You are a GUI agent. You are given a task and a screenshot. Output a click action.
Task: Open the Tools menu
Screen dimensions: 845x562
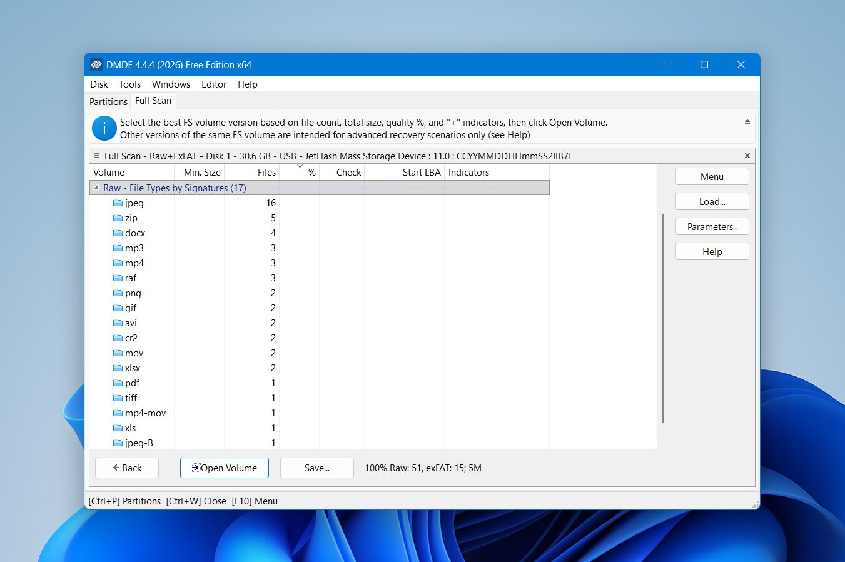click(129, 84)
